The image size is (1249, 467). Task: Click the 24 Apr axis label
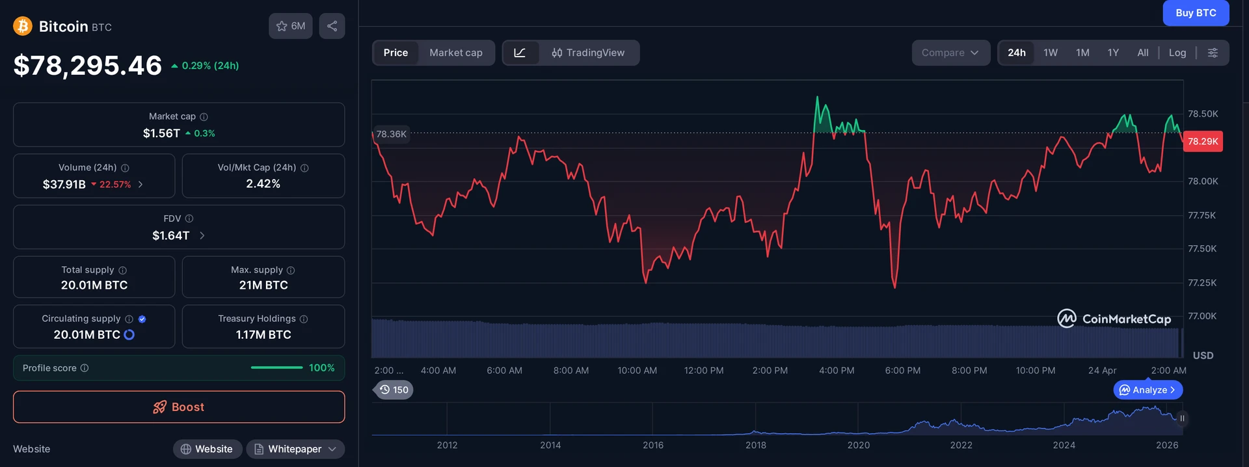point(1102,370)
